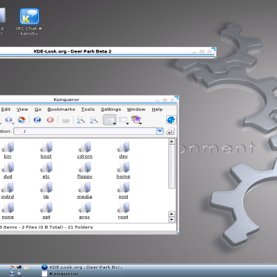Go up one directory in Konqueror
Viewport: 277px width, 277px height.
[x=9, y=120]
